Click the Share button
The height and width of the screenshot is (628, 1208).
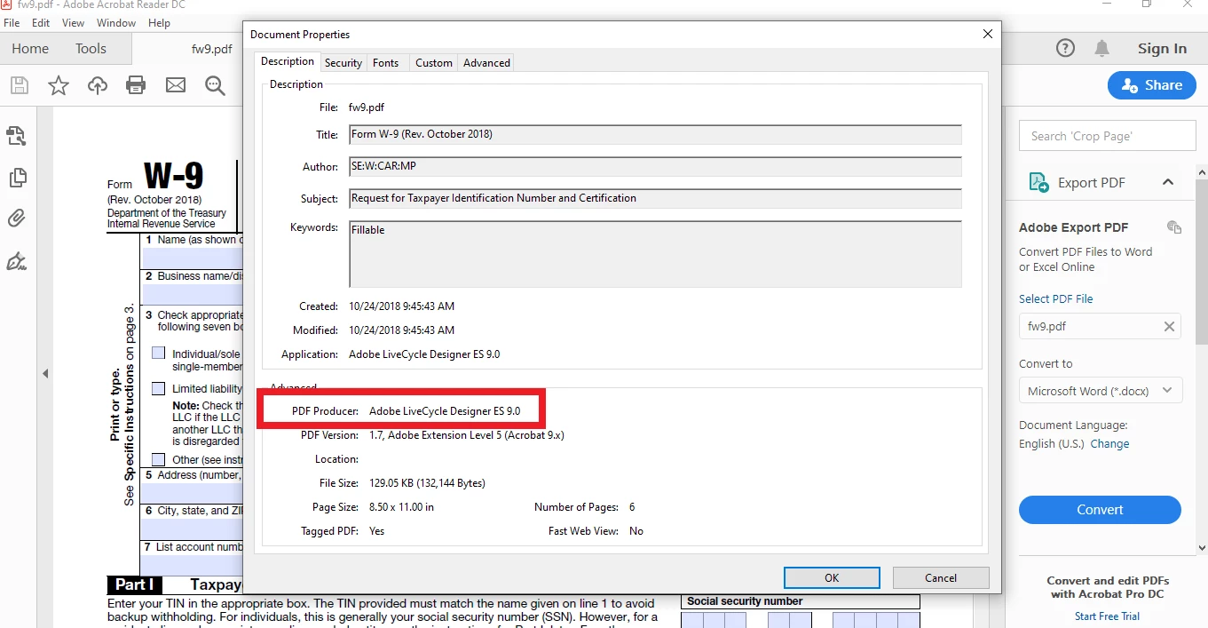pyautogui.click(x=1151, y=85)
